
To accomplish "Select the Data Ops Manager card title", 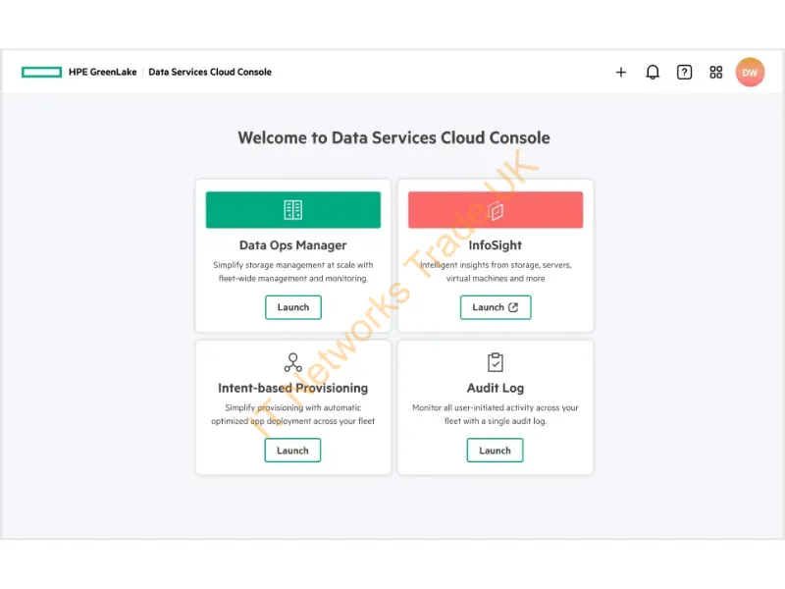I will pyautogui.click(x=292, y=245).
